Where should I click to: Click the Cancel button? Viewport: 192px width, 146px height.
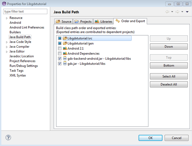[177, 138]
